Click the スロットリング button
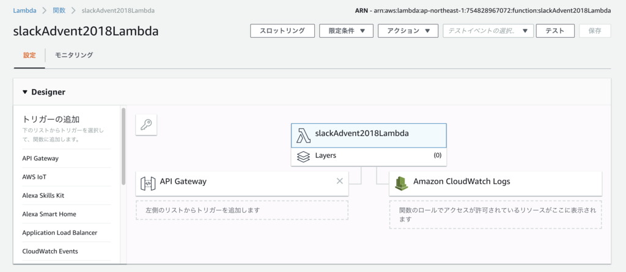The height and width of the screenshot is (272, 626). 282,30
